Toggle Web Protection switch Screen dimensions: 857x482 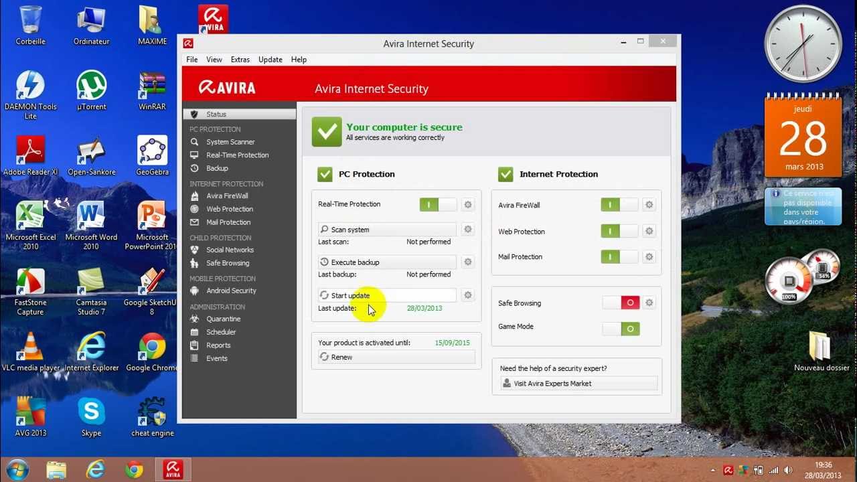point(619,231)
